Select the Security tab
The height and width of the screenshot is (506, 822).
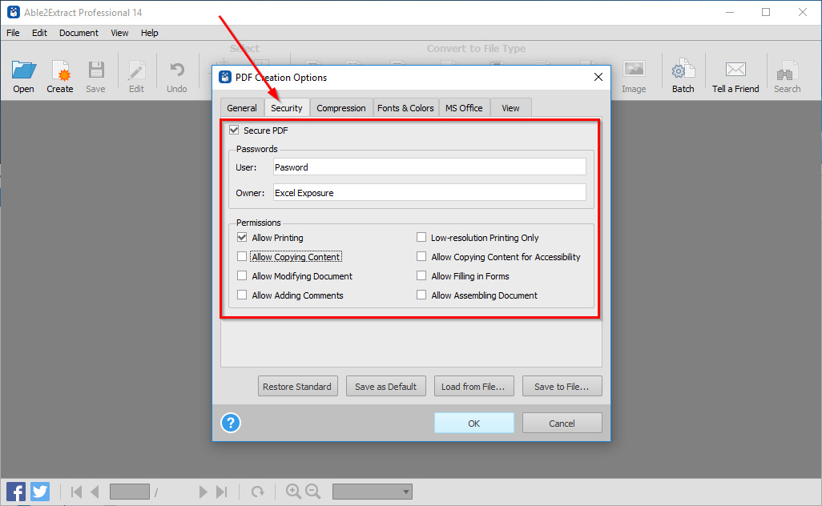pos(287,108)
